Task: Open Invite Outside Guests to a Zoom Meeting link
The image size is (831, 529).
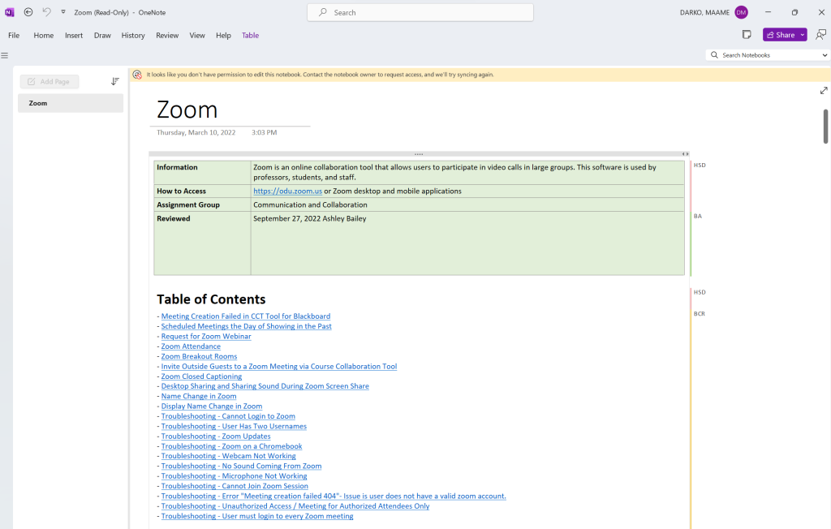Action: (279, 367)
